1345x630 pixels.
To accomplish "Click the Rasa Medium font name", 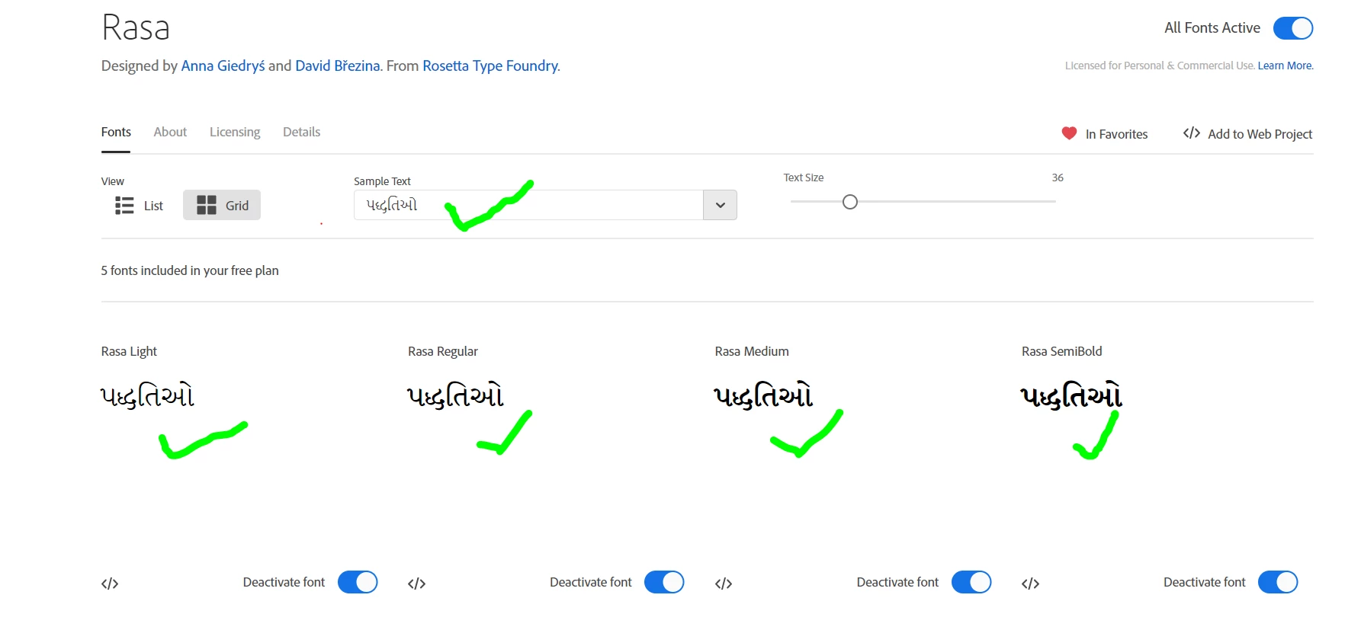I will (x=752, y=351).
